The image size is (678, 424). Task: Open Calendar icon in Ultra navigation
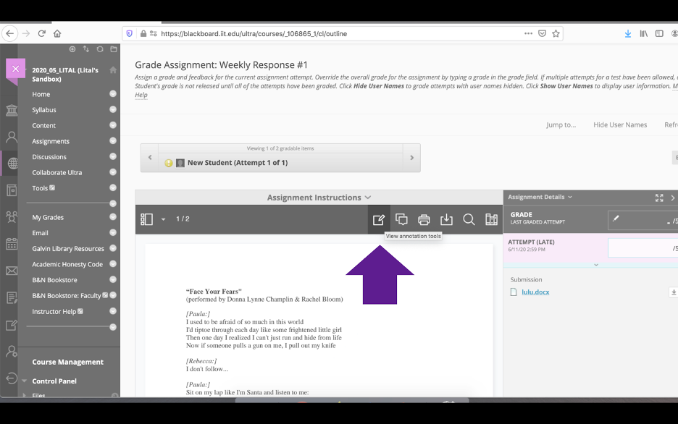click(x=12, y=244)
